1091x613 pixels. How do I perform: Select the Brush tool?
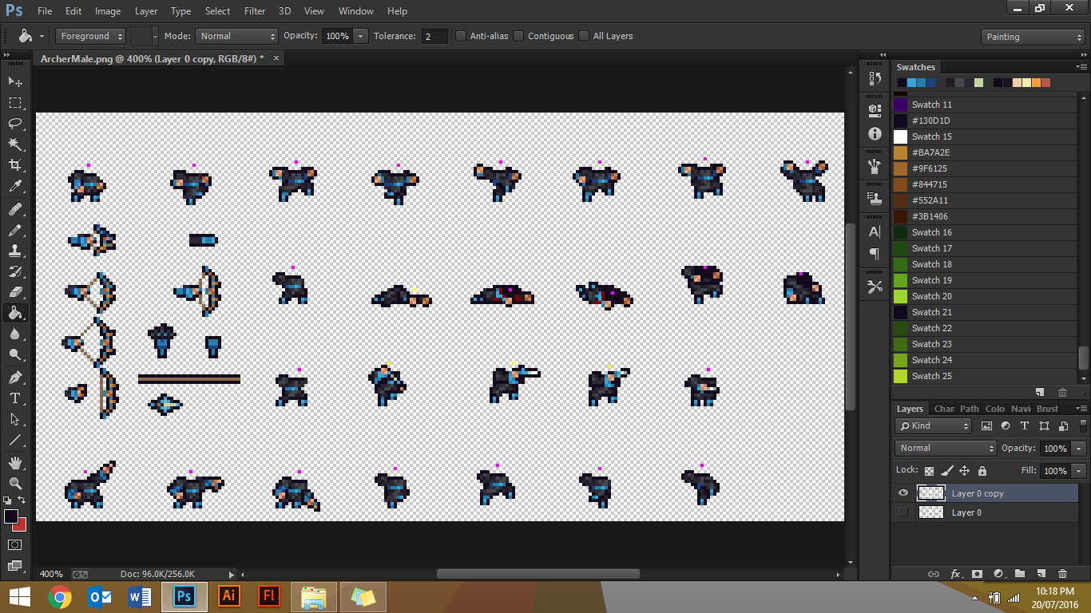[15, 231]
